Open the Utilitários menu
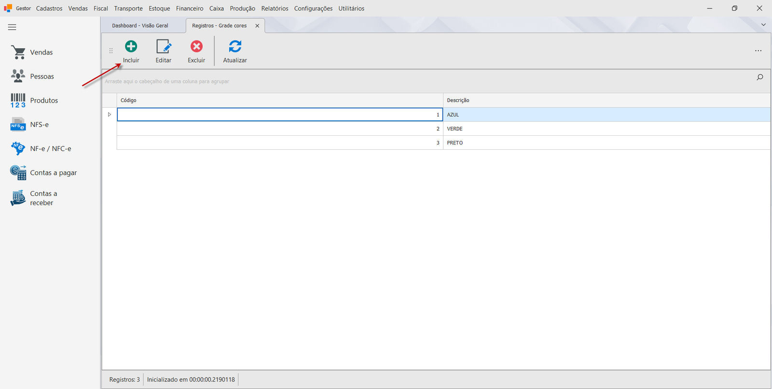The height and width of the screenshot is (389, 772). pyautogui.click(x=351, y=8)
